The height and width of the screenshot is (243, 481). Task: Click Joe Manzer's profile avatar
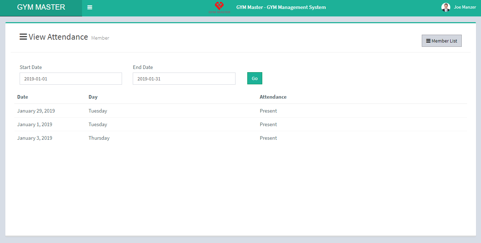pos(446,7)
